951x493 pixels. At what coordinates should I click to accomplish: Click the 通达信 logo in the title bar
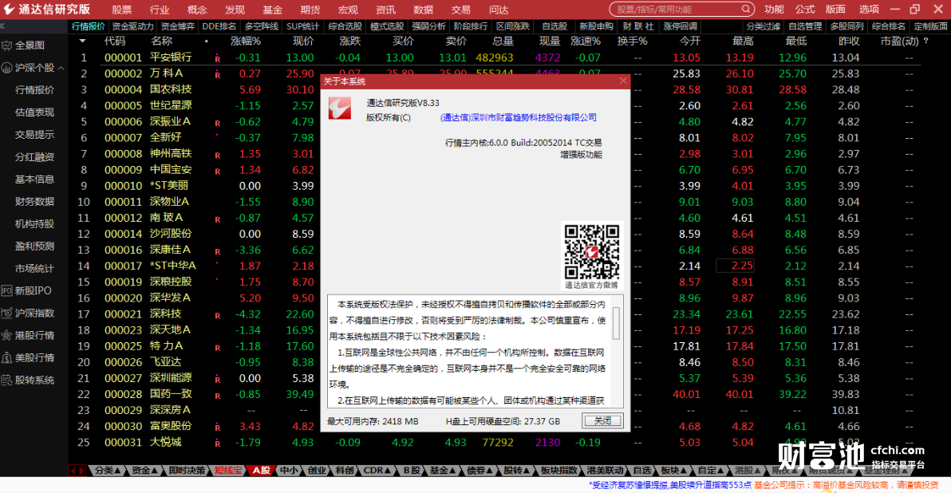9,9
